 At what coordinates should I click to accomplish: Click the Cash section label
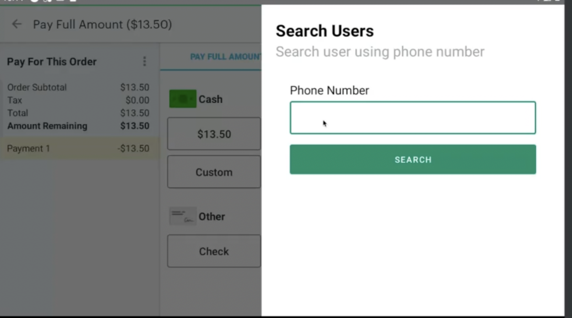[x=211, y=99]
